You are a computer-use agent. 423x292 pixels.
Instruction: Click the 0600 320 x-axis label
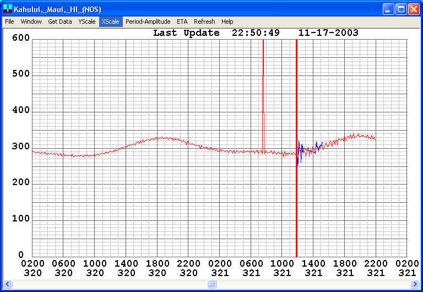coord(64,268)
